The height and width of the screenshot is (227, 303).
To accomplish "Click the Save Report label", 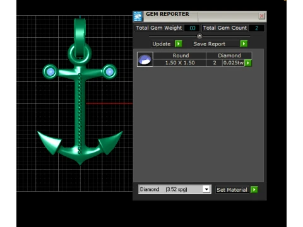I will point(215,44).
